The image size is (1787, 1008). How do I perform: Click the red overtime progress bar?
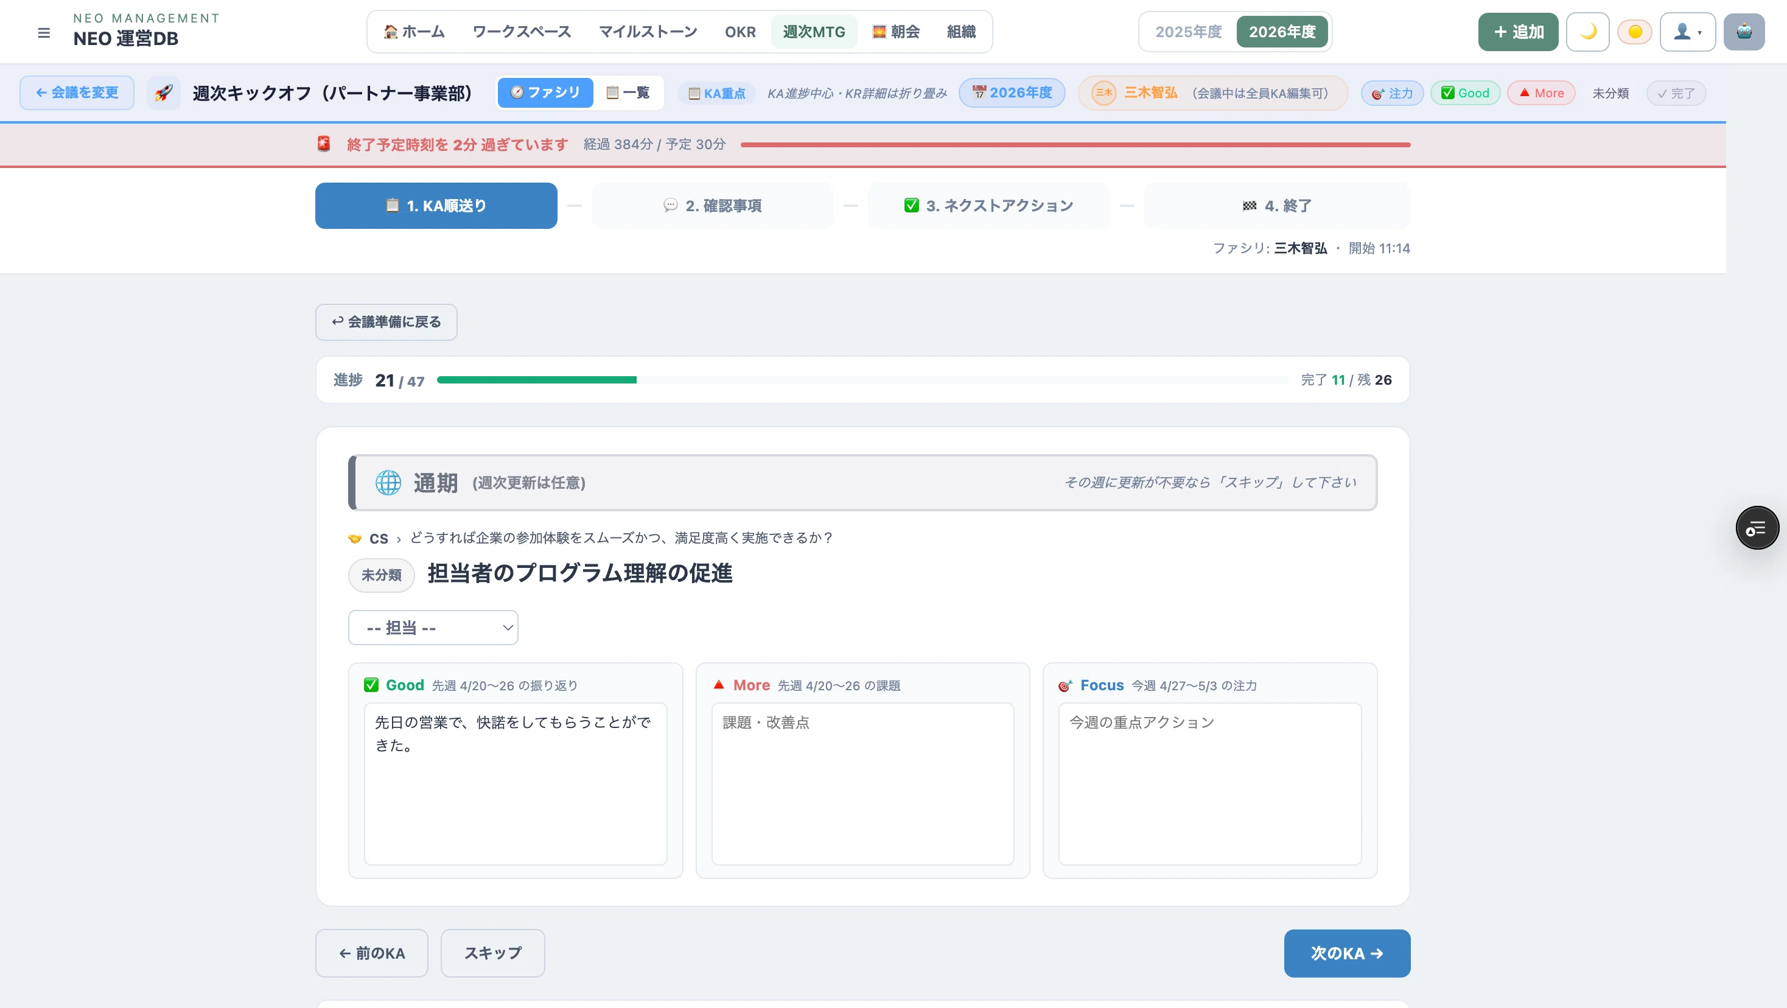coord(1075,145)
